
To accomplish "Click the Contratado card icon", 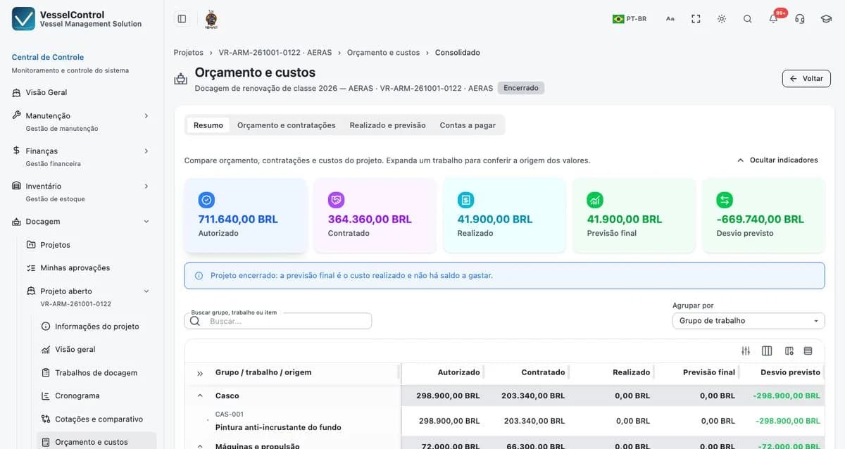I will click(336, 200).
